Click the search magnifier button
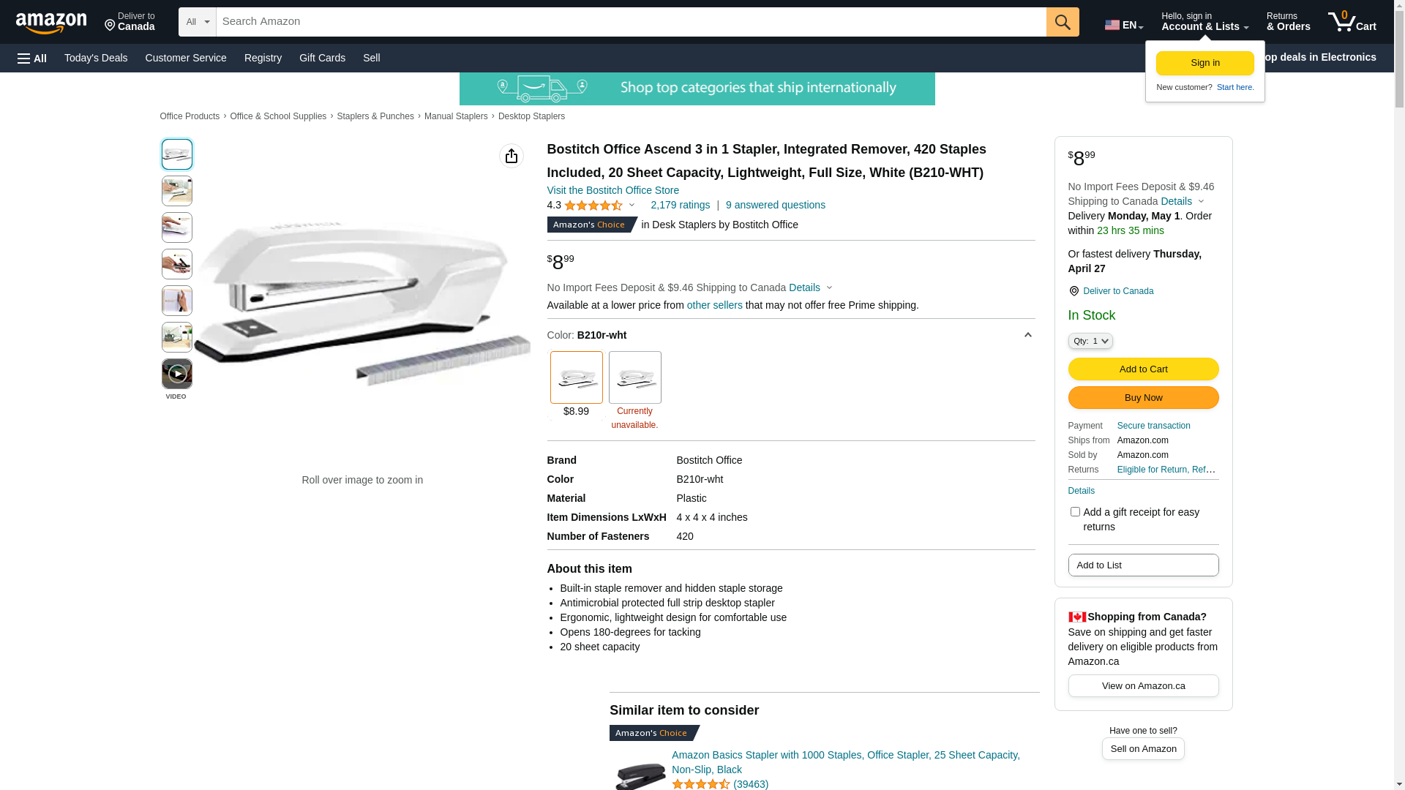This screenshot has height=790, width=1405. pyautogui.click(x=1063, y=22)
